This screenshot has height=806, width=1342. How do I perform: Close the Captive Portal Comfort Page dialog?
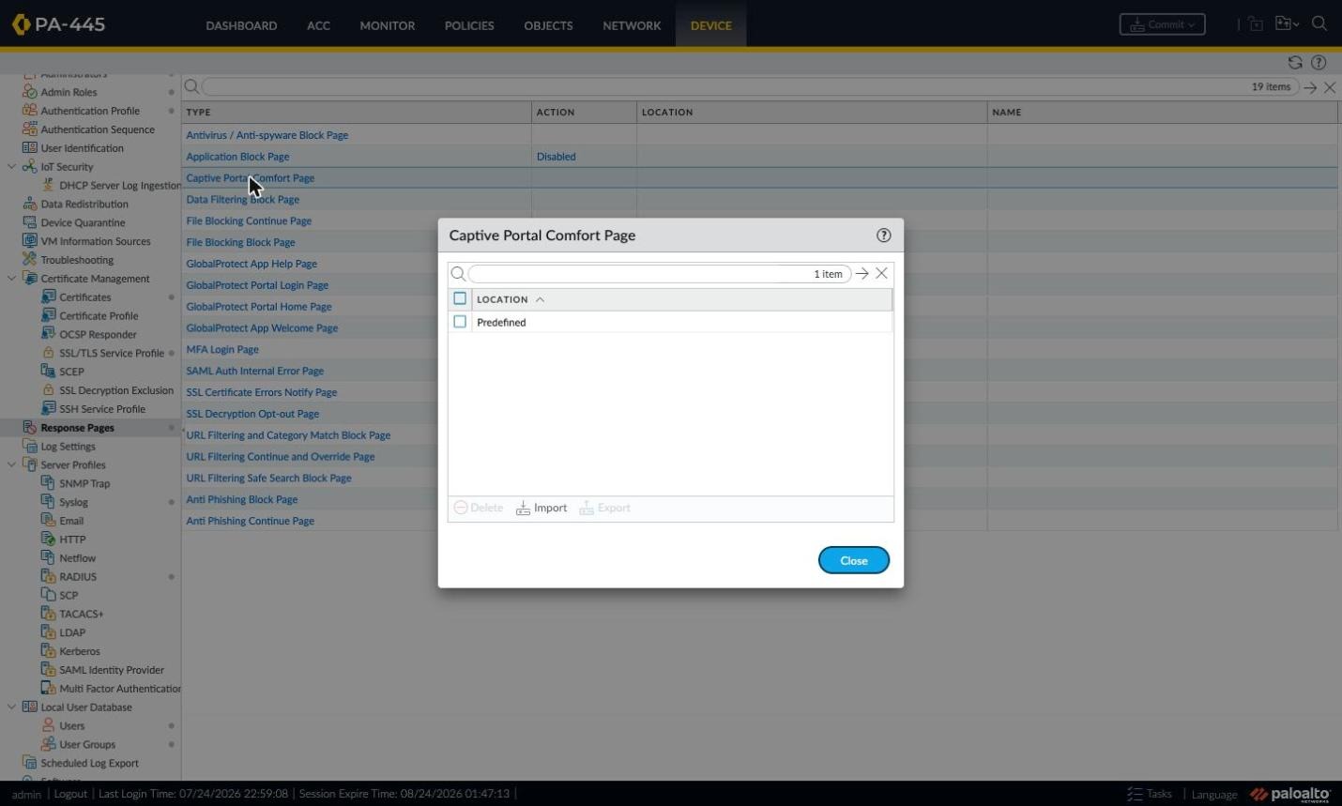(x=854, y=560)
